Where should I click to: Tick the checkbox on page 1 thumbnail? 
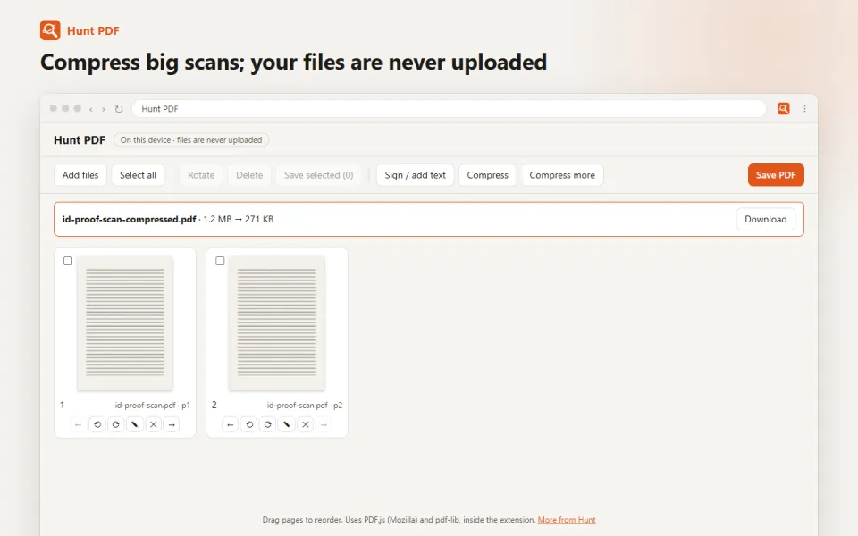68,261
